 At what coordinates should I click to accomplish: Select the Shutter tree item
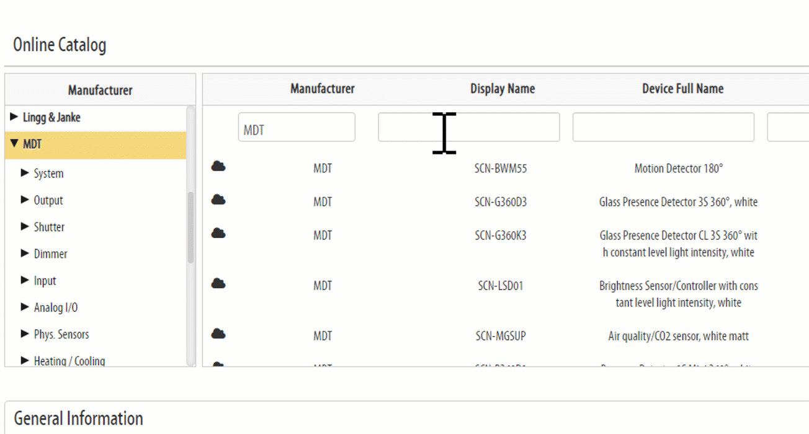pos(49,227)
